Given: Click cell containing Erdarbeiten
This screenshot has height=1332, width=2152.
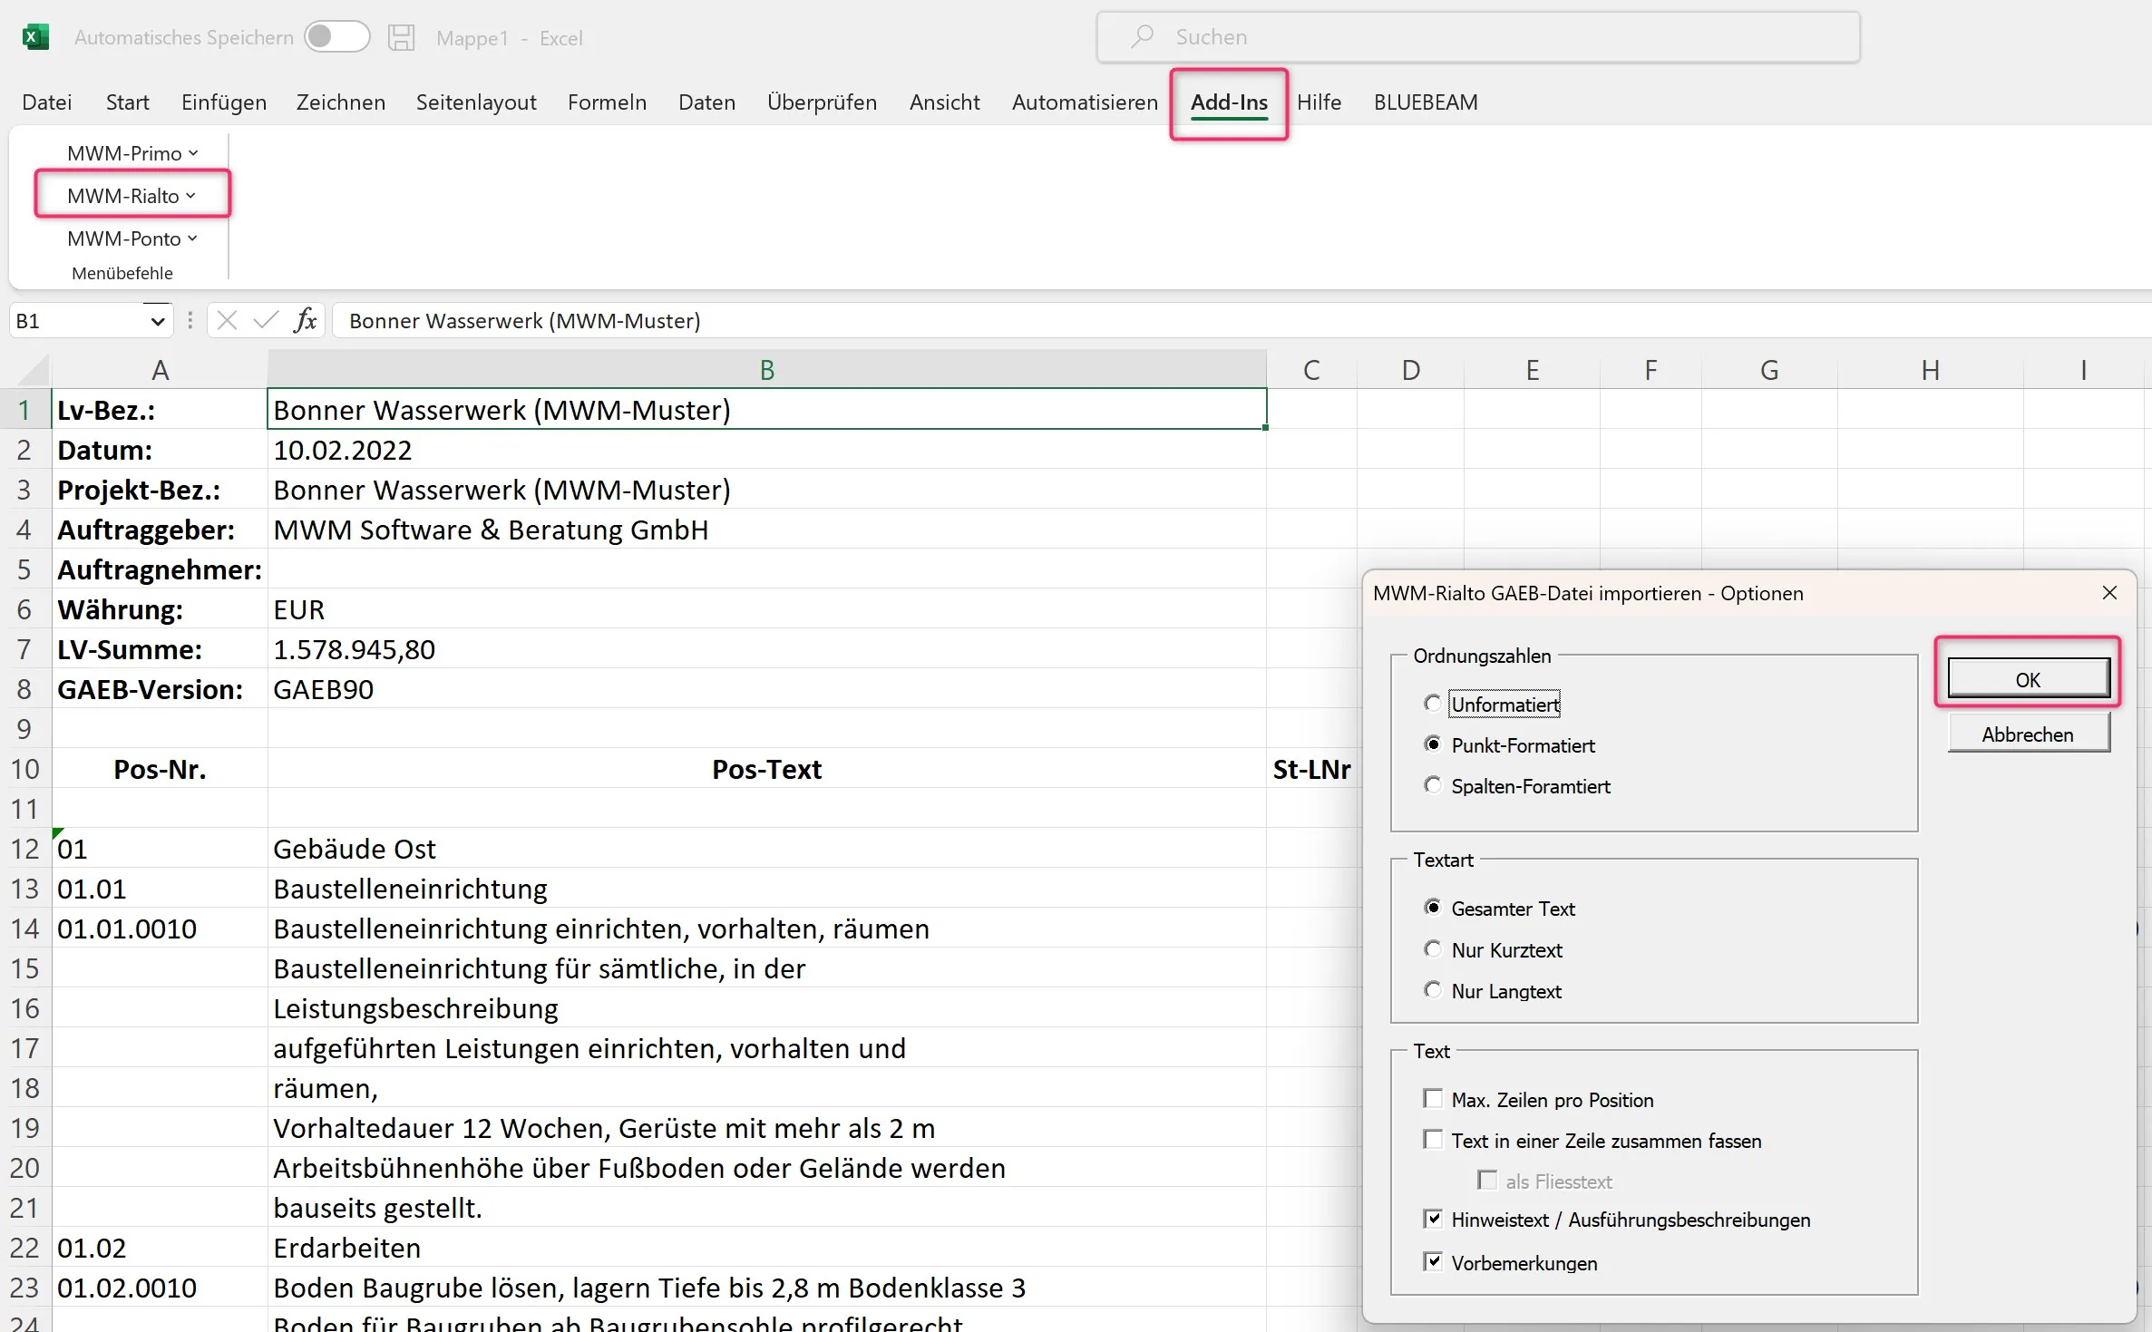Looking at the screenshot, I should (767, 1248).
